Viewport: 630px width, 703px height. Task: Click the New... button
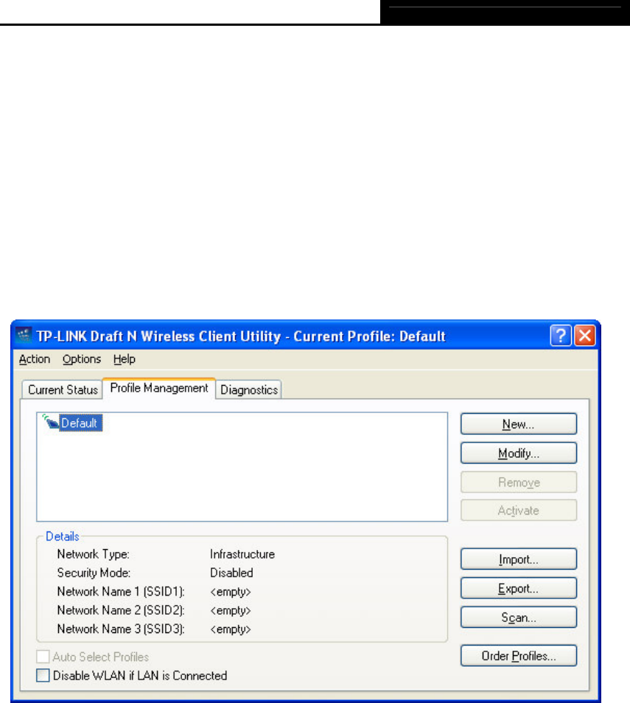point(518,424)
